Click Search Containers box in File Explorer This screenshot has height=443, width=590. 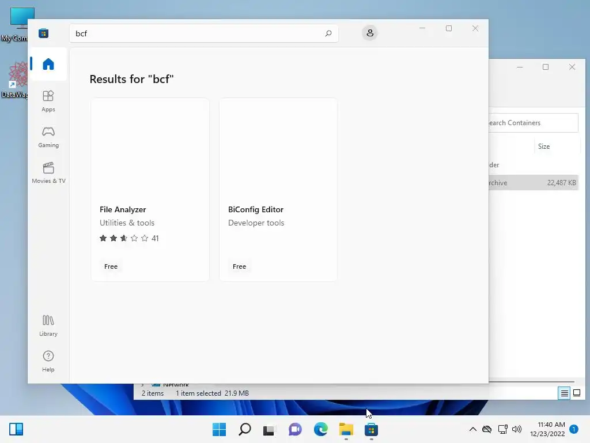coord(533,123)
